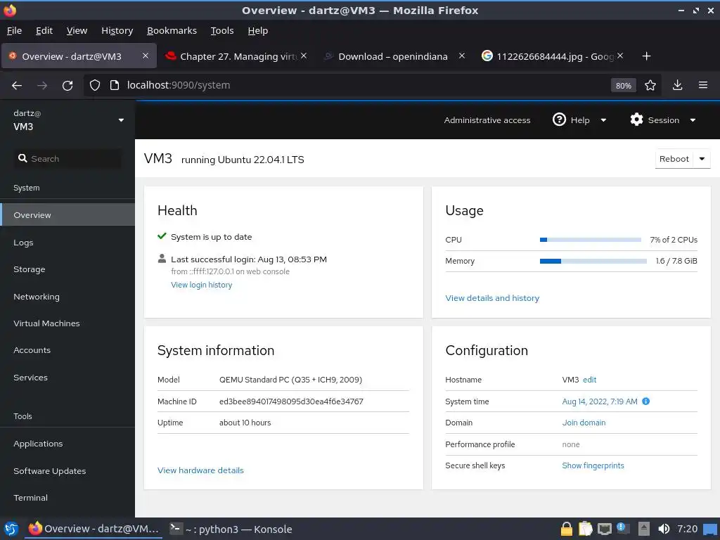This screenshot has height=540, width=720.
Task: Click the Aug 14, 2022 system time link
Action: click(600, 401)
